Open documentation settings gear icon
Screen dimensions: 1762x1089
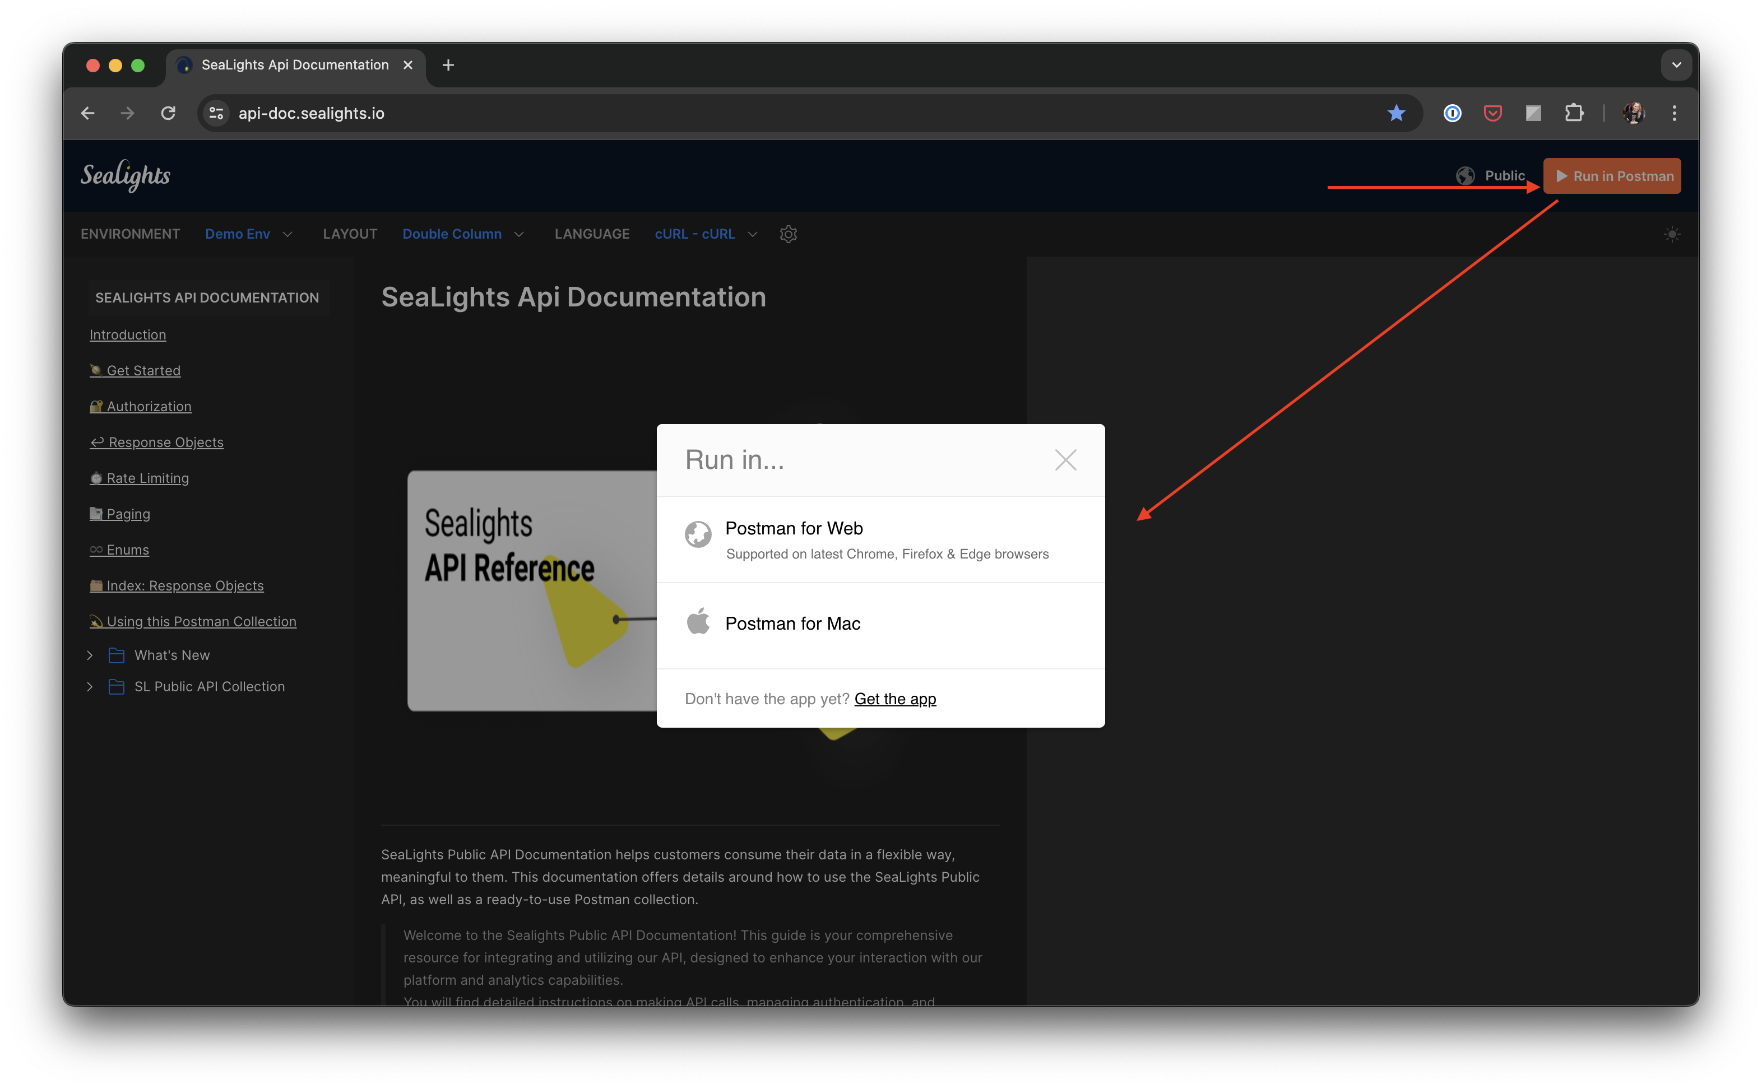click(788, 234)
